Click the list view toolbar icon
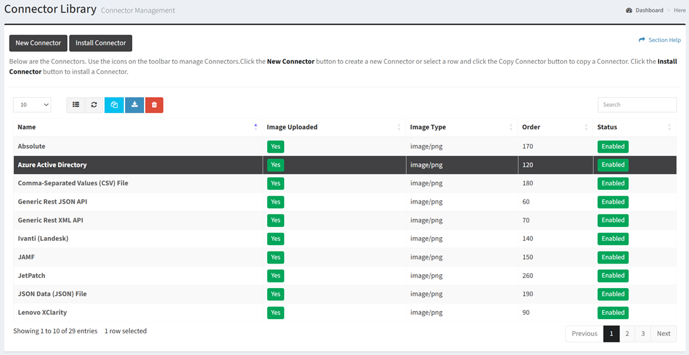 coord(76,105)
